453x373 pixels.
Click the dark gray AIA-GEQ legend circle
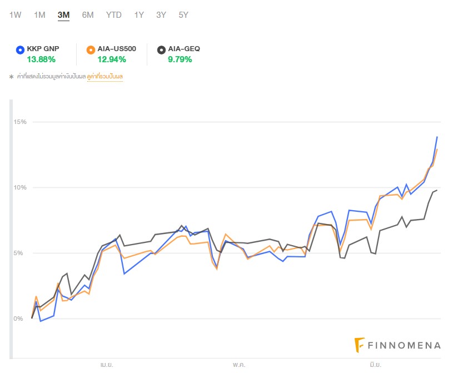(161, 49)
